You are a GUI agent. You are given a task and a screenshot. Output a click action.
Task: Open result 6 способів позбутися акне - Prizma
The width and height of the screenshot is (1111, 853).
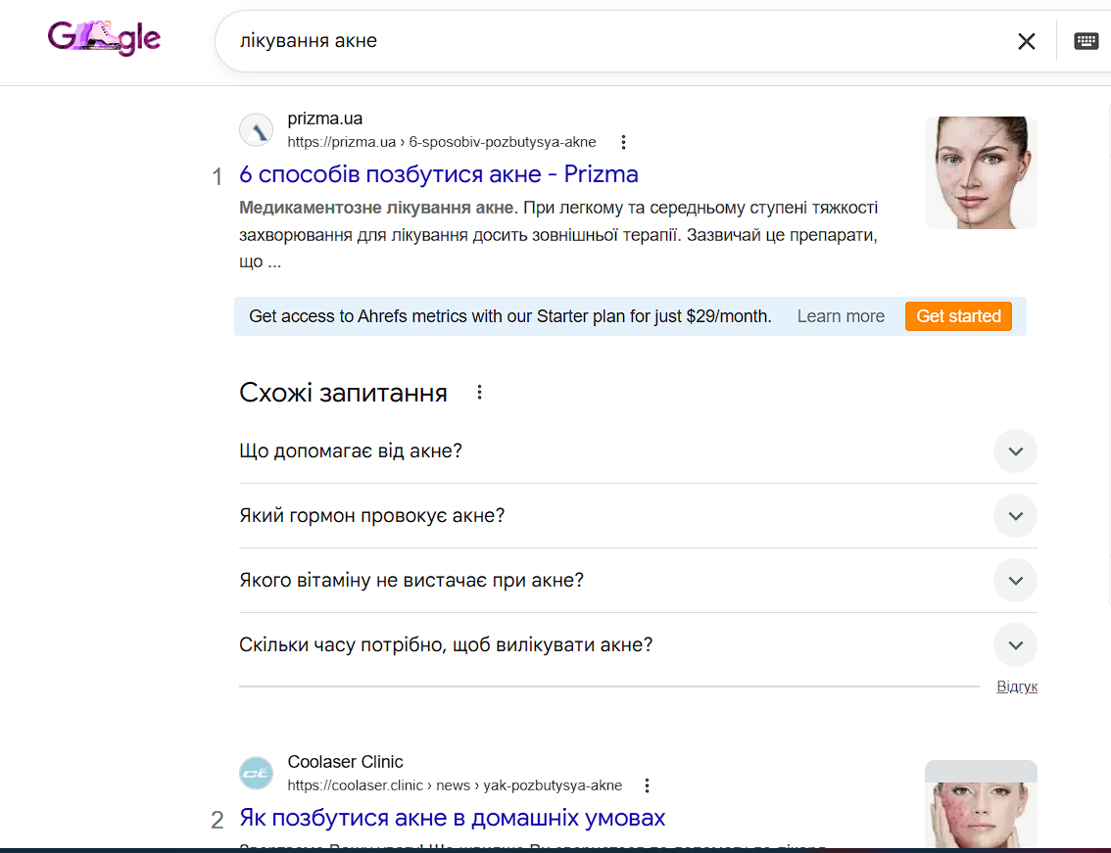439,174
